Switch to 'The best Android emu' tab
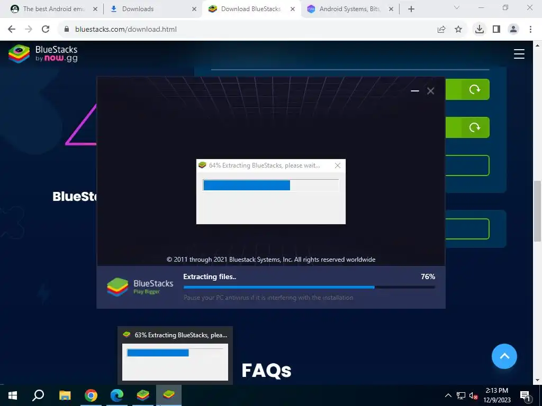 pyautogui.click(x=54, y=9)
